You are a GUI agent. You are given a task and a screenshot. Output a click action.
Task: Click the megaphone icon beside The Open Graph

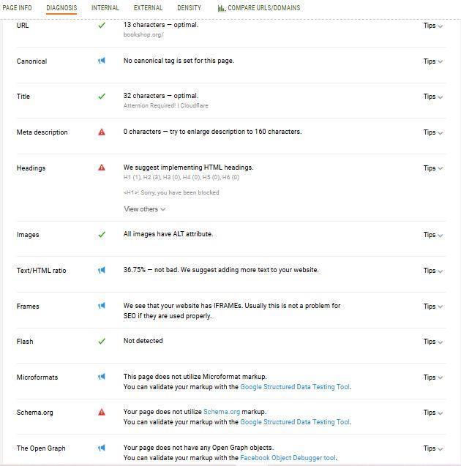pos(102,448)
